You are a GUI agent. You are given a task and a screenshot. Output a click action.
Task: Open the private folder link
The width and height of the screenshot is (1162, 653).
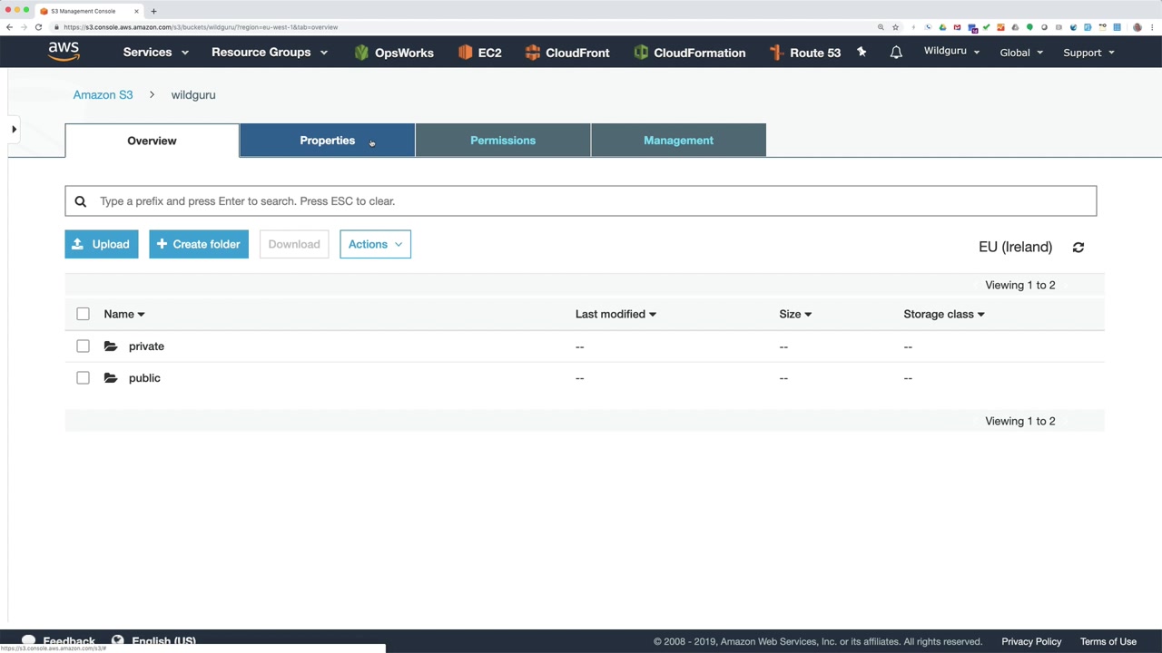tap(146, 346)
